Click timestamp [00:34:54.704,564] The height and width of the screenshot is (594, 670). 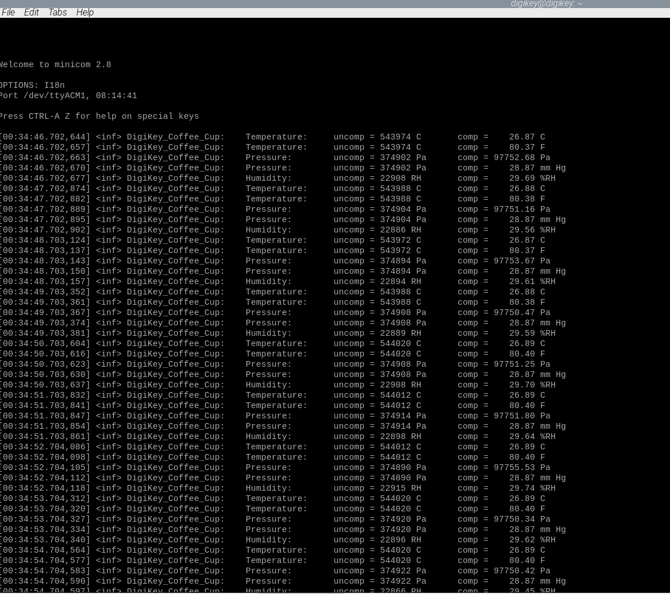pos(45,550)
